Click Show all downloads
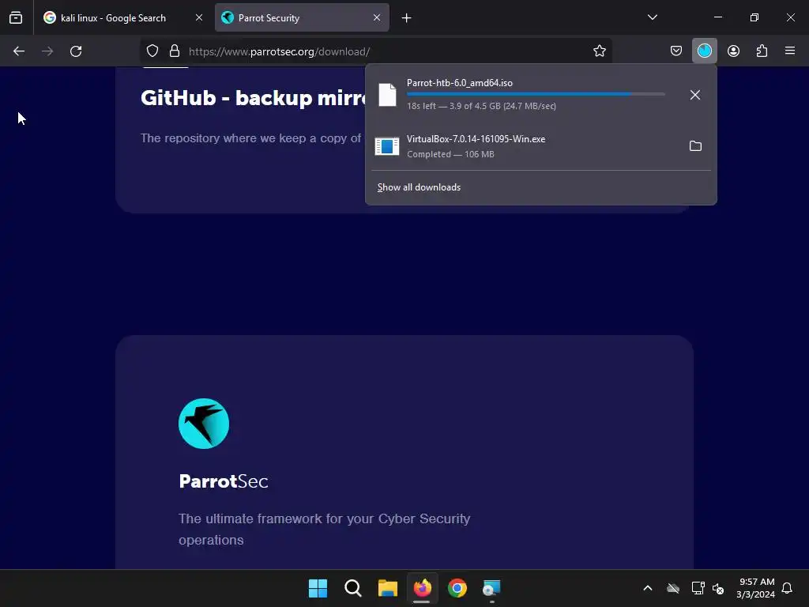The width and height of the screenshot is (809, 607). pos(419,187)
